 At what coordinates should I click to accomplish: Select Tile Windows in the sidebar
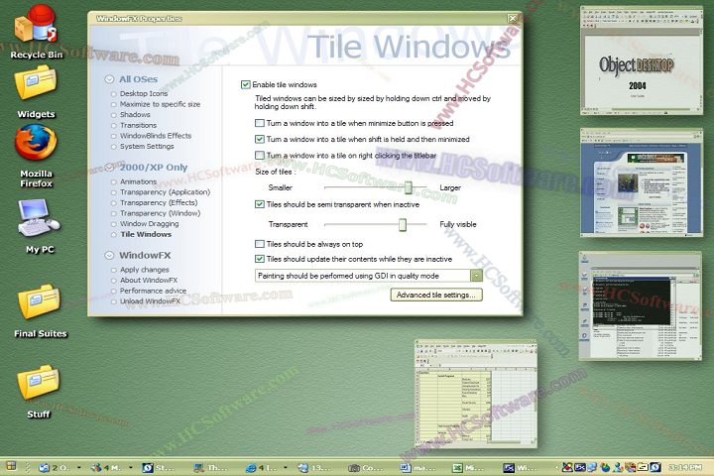tap(146, 234)
